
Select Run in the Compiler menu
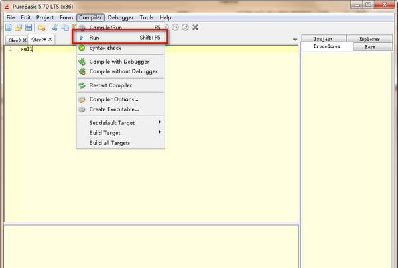120,38
